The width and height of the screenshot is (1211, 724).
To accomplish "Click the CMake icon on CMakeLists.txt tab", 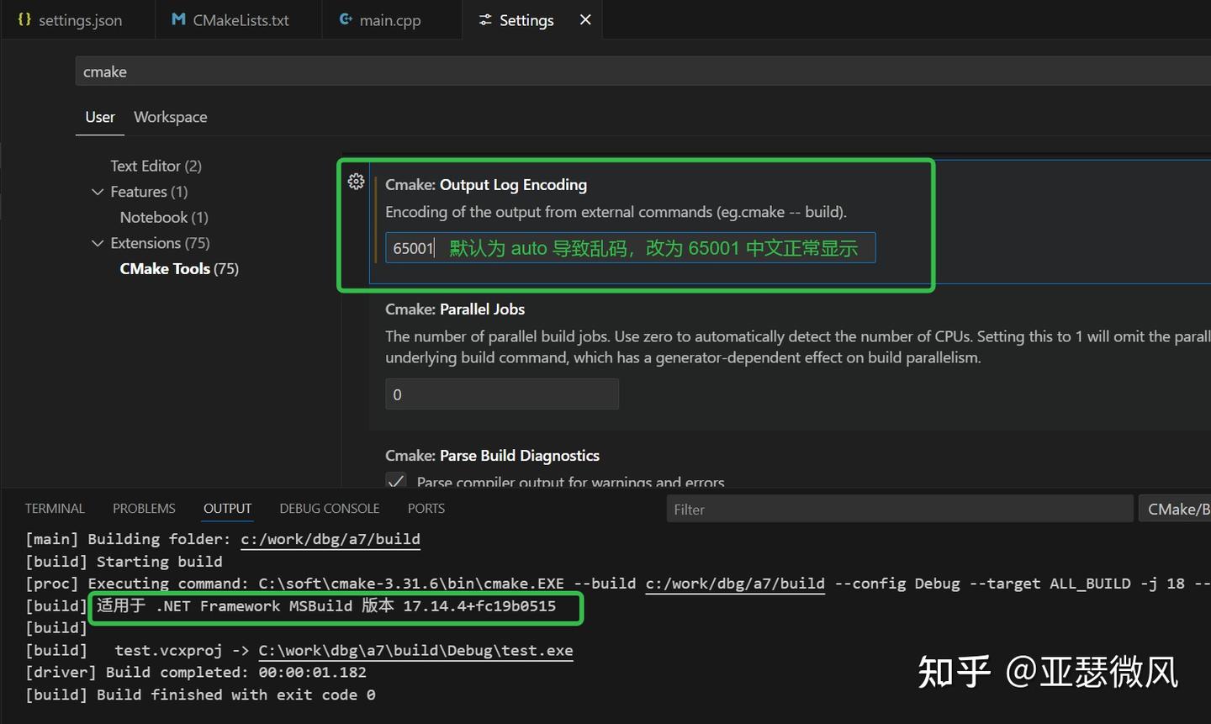I will (179, 19).
